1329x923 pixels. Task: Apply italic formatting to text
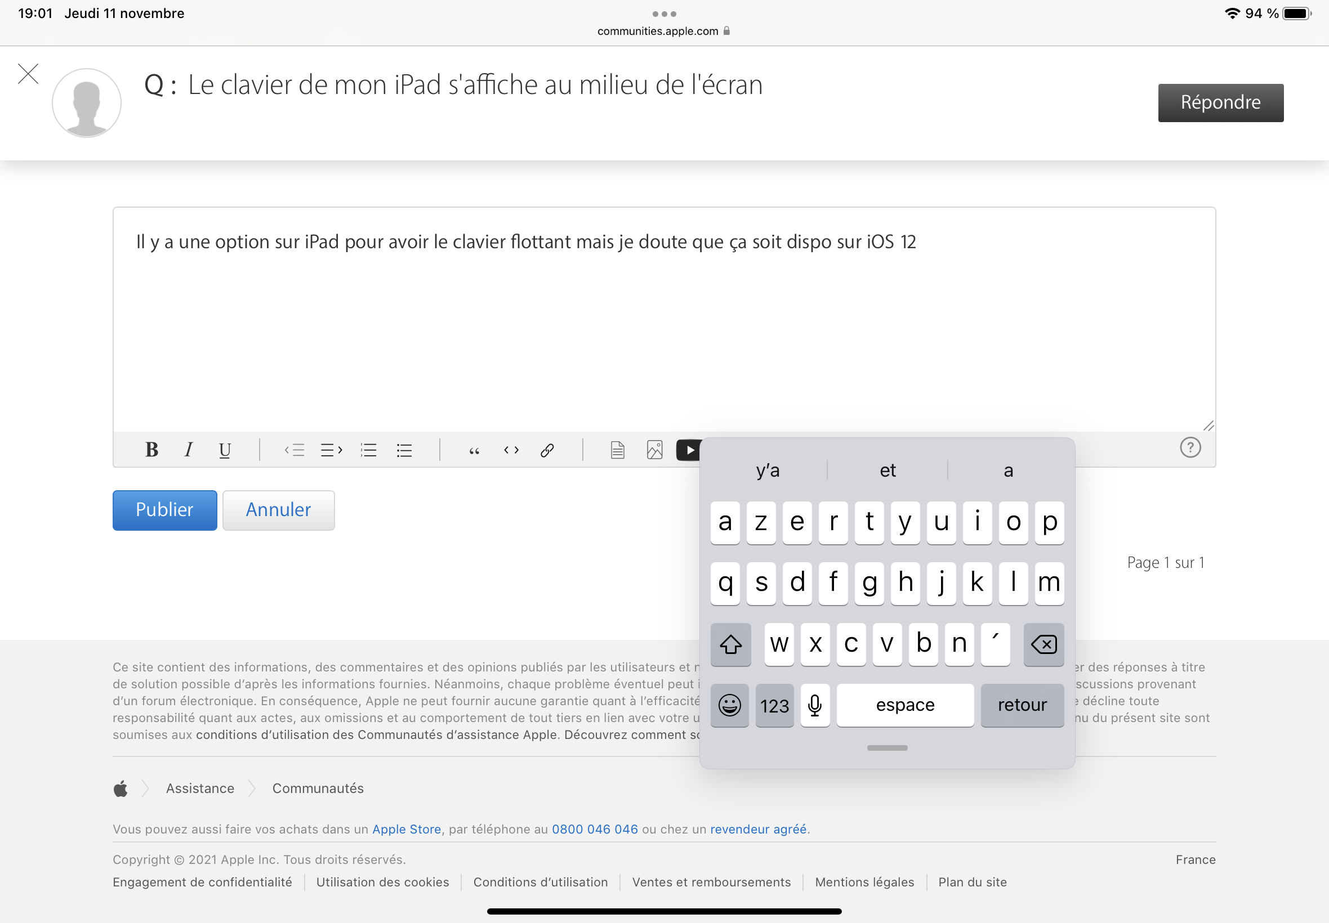pos(188,449)
